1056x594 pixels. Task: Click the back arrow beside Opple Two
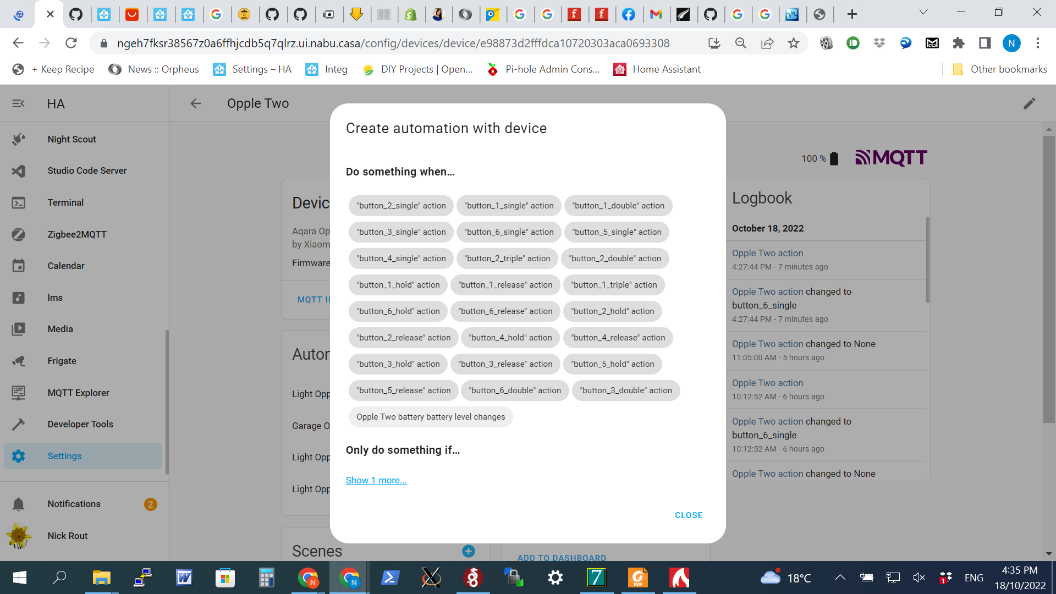(196, 103)
